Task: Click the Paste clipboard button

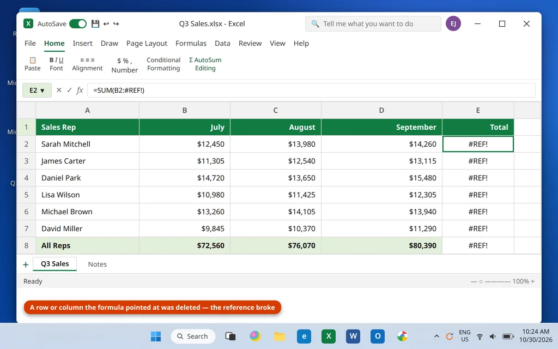Action: [32, 64]
